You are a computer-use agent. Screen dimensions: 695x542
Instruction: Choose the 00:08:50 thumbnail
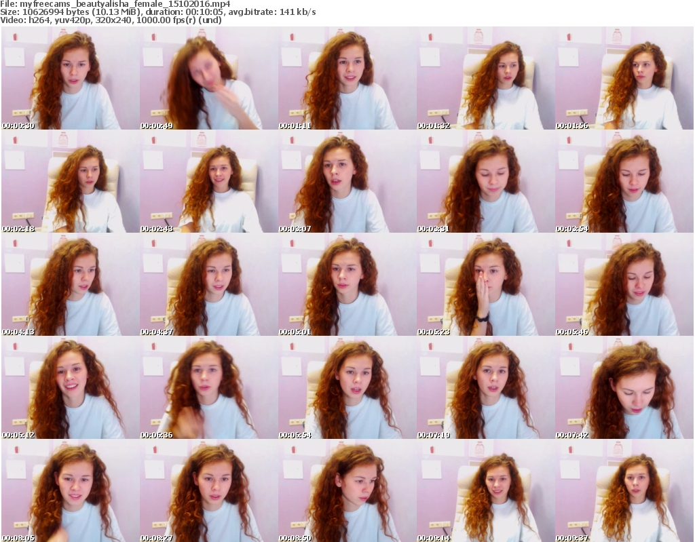point(347,490)
